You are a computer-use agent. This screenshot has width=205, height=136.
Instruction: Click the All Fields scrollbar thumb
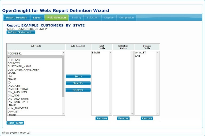click(63, 76)
